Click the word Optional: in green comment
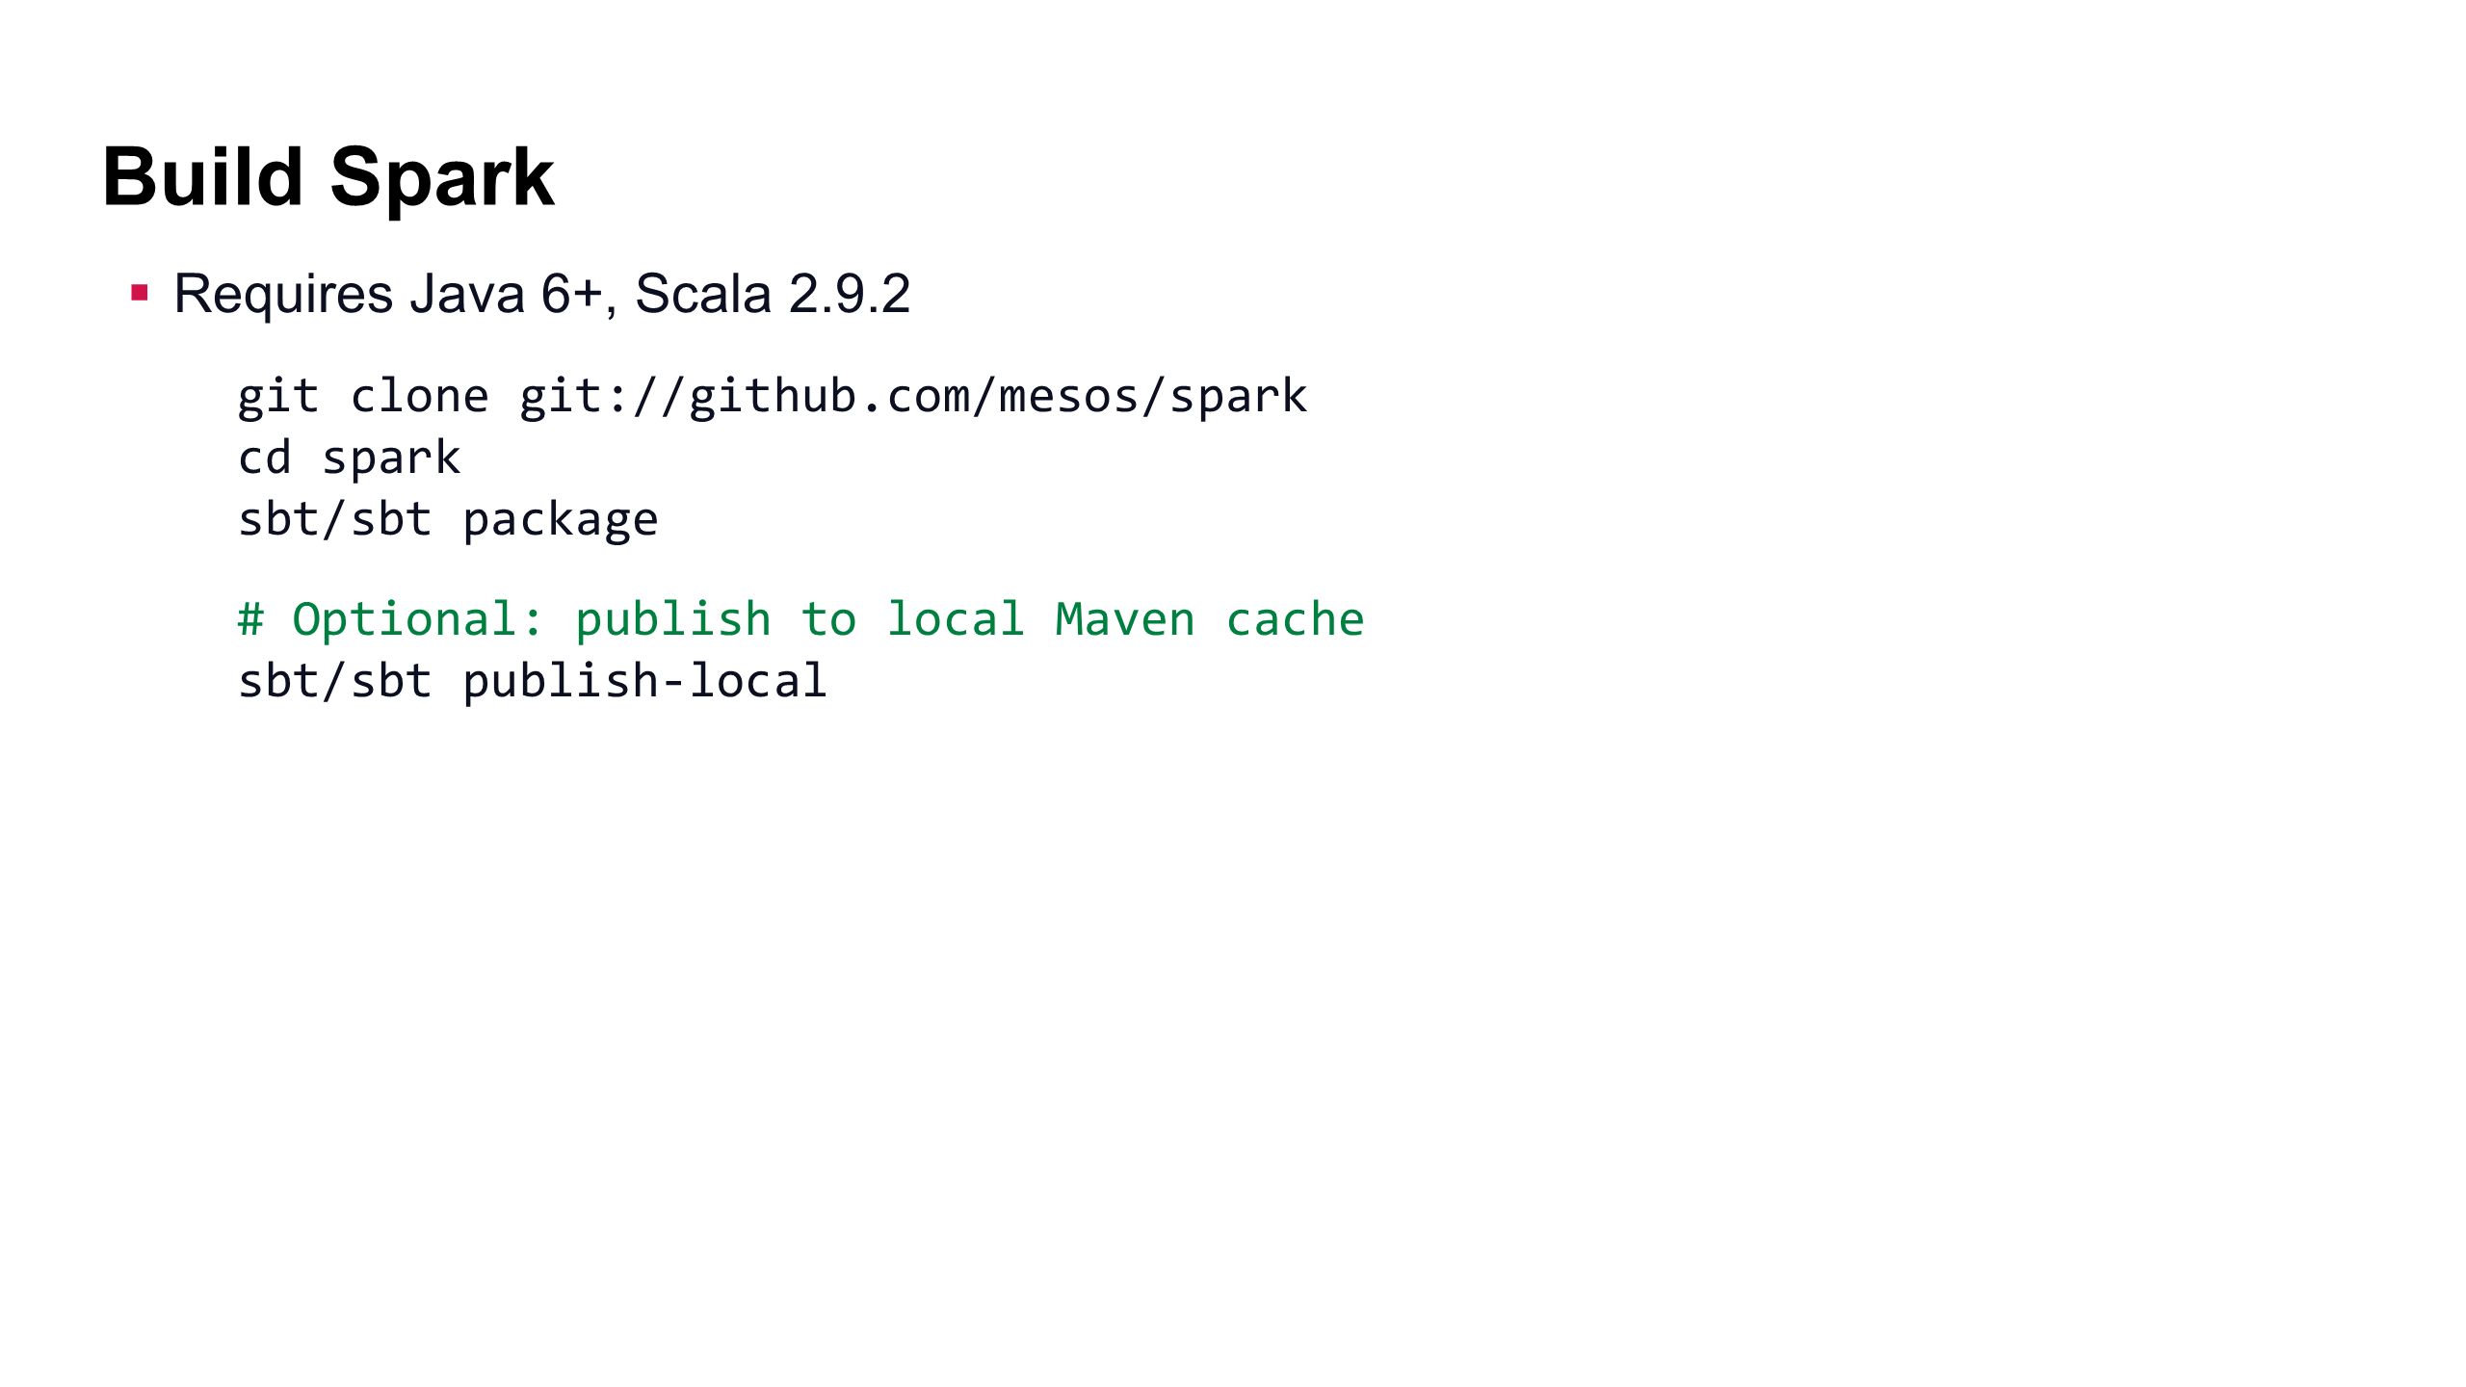2466x1387 pixels. coord(418,620)
